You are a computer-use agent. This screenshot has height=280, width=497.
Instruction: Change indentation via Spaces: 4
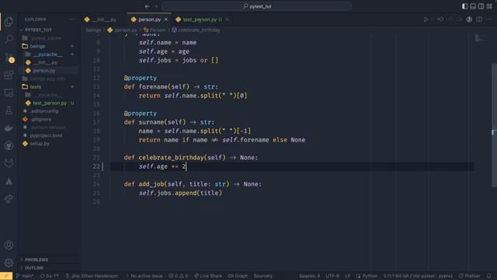[310, 276]
